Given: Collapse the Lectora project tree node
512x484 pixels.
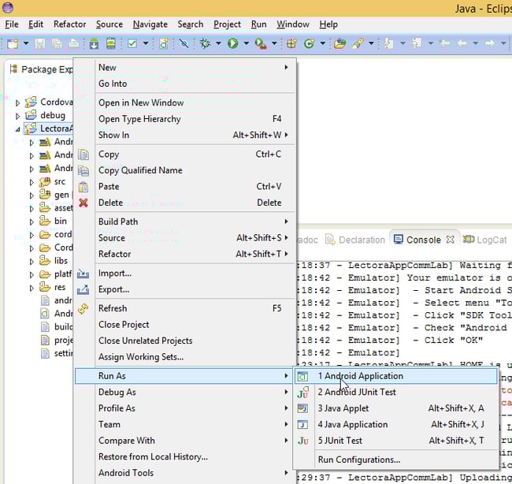Looking at the screenshot, I should point(17,129).
